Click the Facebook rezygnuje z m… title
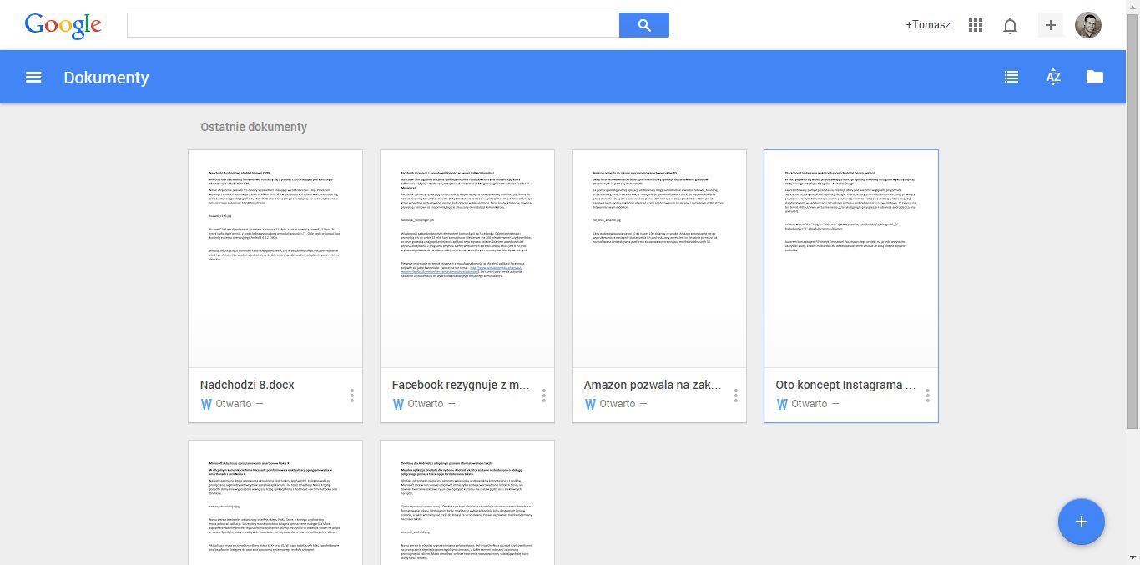The height and width of the screenshot is (565, 1140). coord(462,385)
